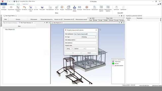162x91 pixels.
Task: Open the 2D план window
Action: (36, 8)
